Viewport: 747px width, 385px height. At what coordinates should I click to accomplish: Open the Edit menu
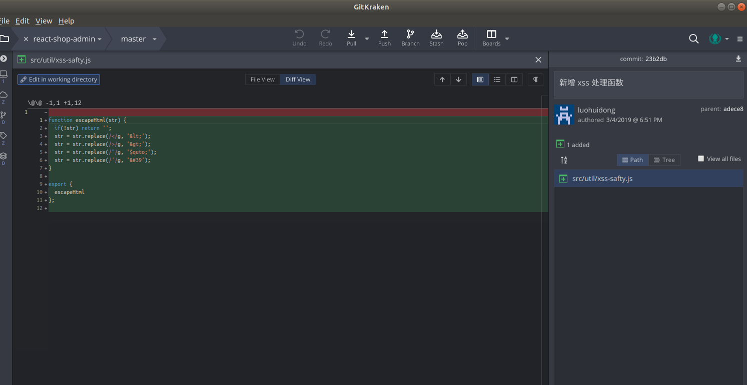tap(23, 21)
